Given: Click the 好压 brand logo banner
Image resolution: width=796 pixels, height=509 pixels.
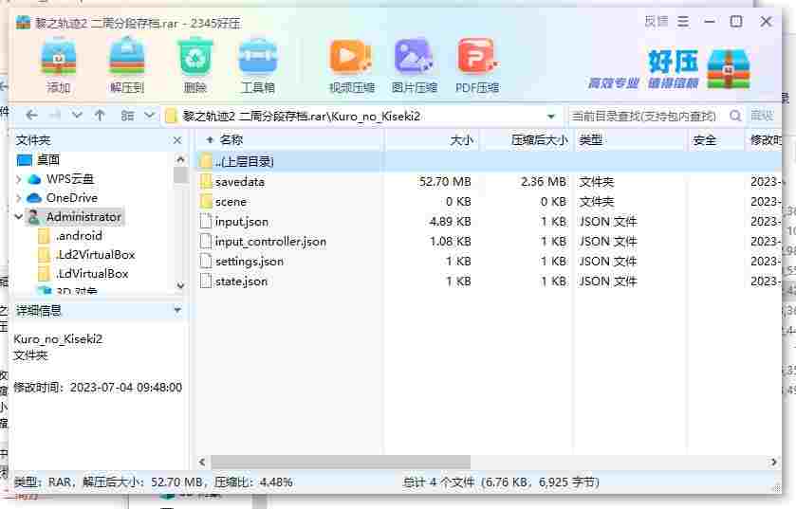Looking at the screenshot, I should click(x=670, y=69).
